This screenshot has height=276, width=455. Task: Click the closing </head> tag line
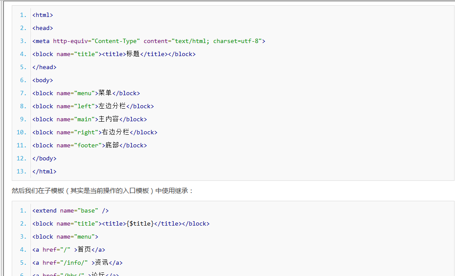click(x=44, y=67)
